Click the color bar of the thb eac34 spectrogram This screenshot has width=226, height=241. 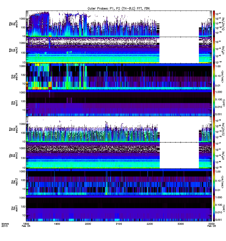214,24
